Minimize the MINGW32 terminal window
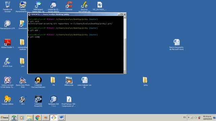Screen dimensions: 216x121 pyautogui.click(x=119, y=14)
